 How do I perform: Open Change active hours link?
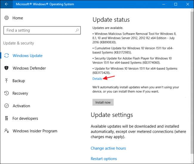pyautogui.click(x=108, y=148)
